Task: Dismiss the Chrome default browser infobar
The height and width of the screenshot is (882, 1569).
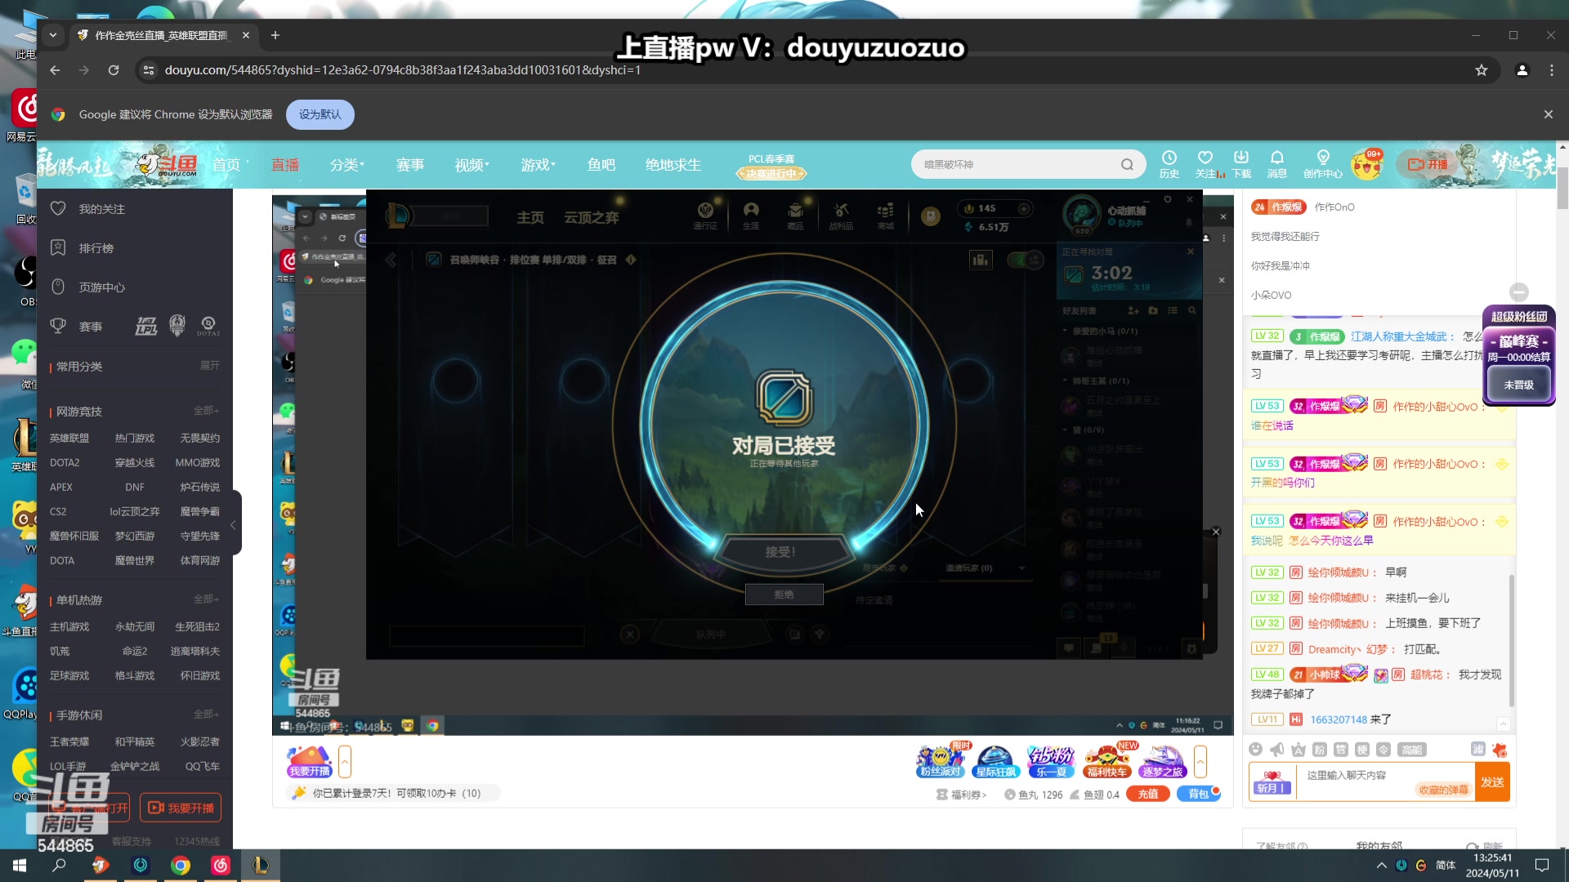Action: [x=1548, y=114]
